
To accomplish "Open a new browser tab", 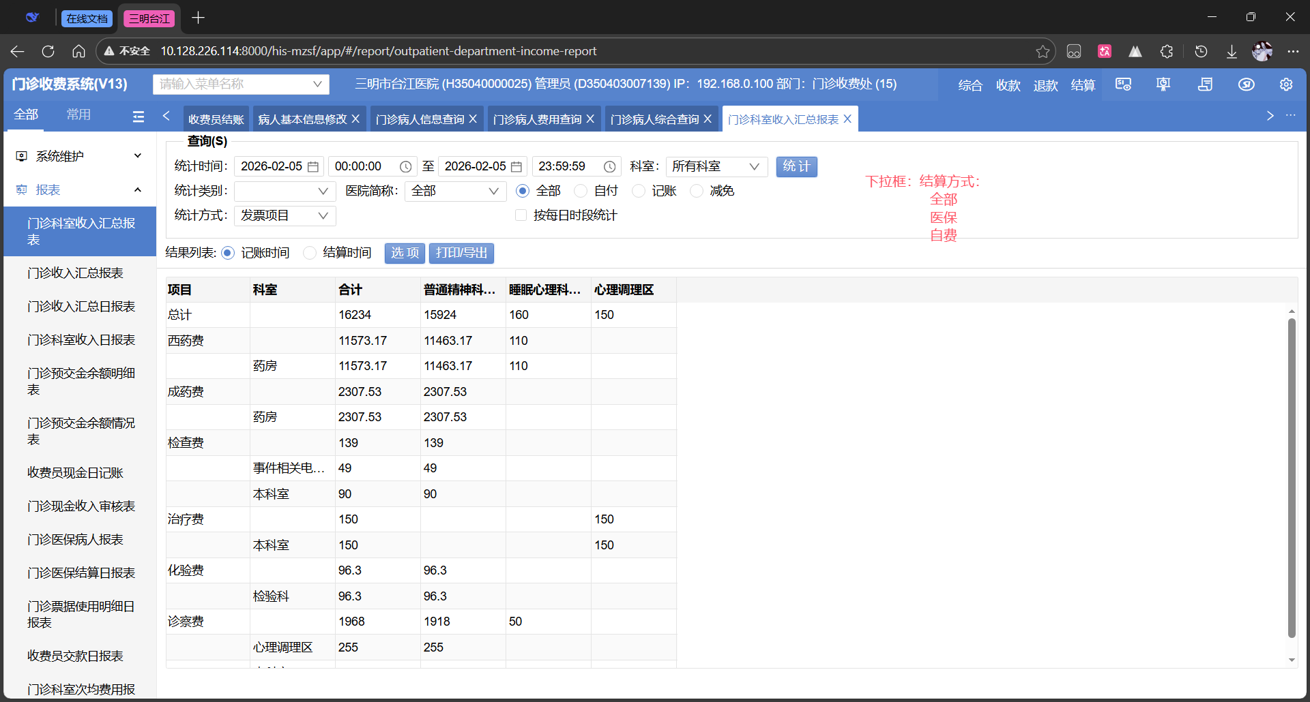I will click(x=198, y=18).
